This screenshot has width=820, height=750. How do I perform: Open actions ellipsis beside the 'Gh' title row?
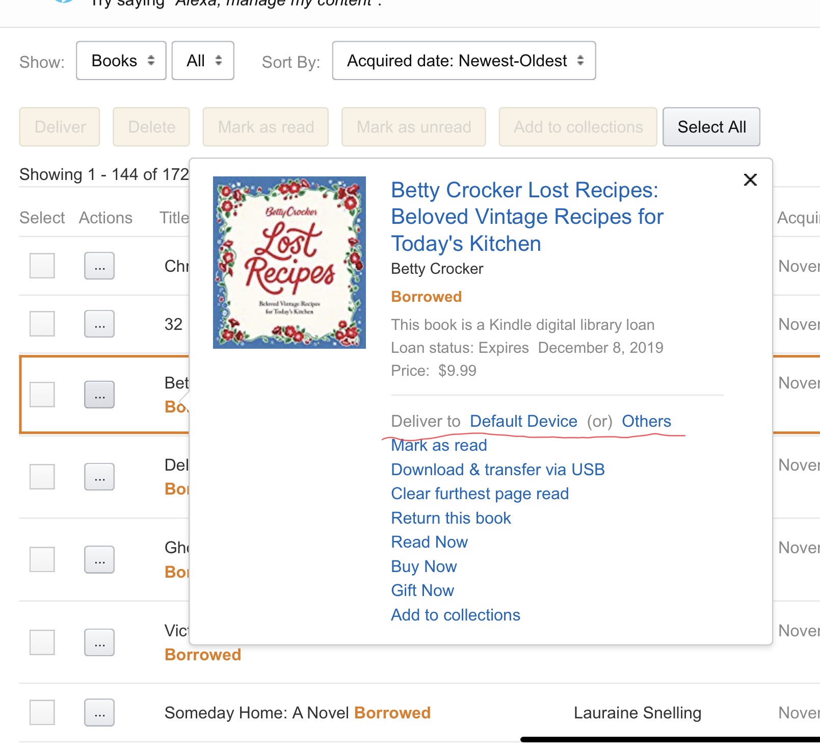[x=99, y=560]
